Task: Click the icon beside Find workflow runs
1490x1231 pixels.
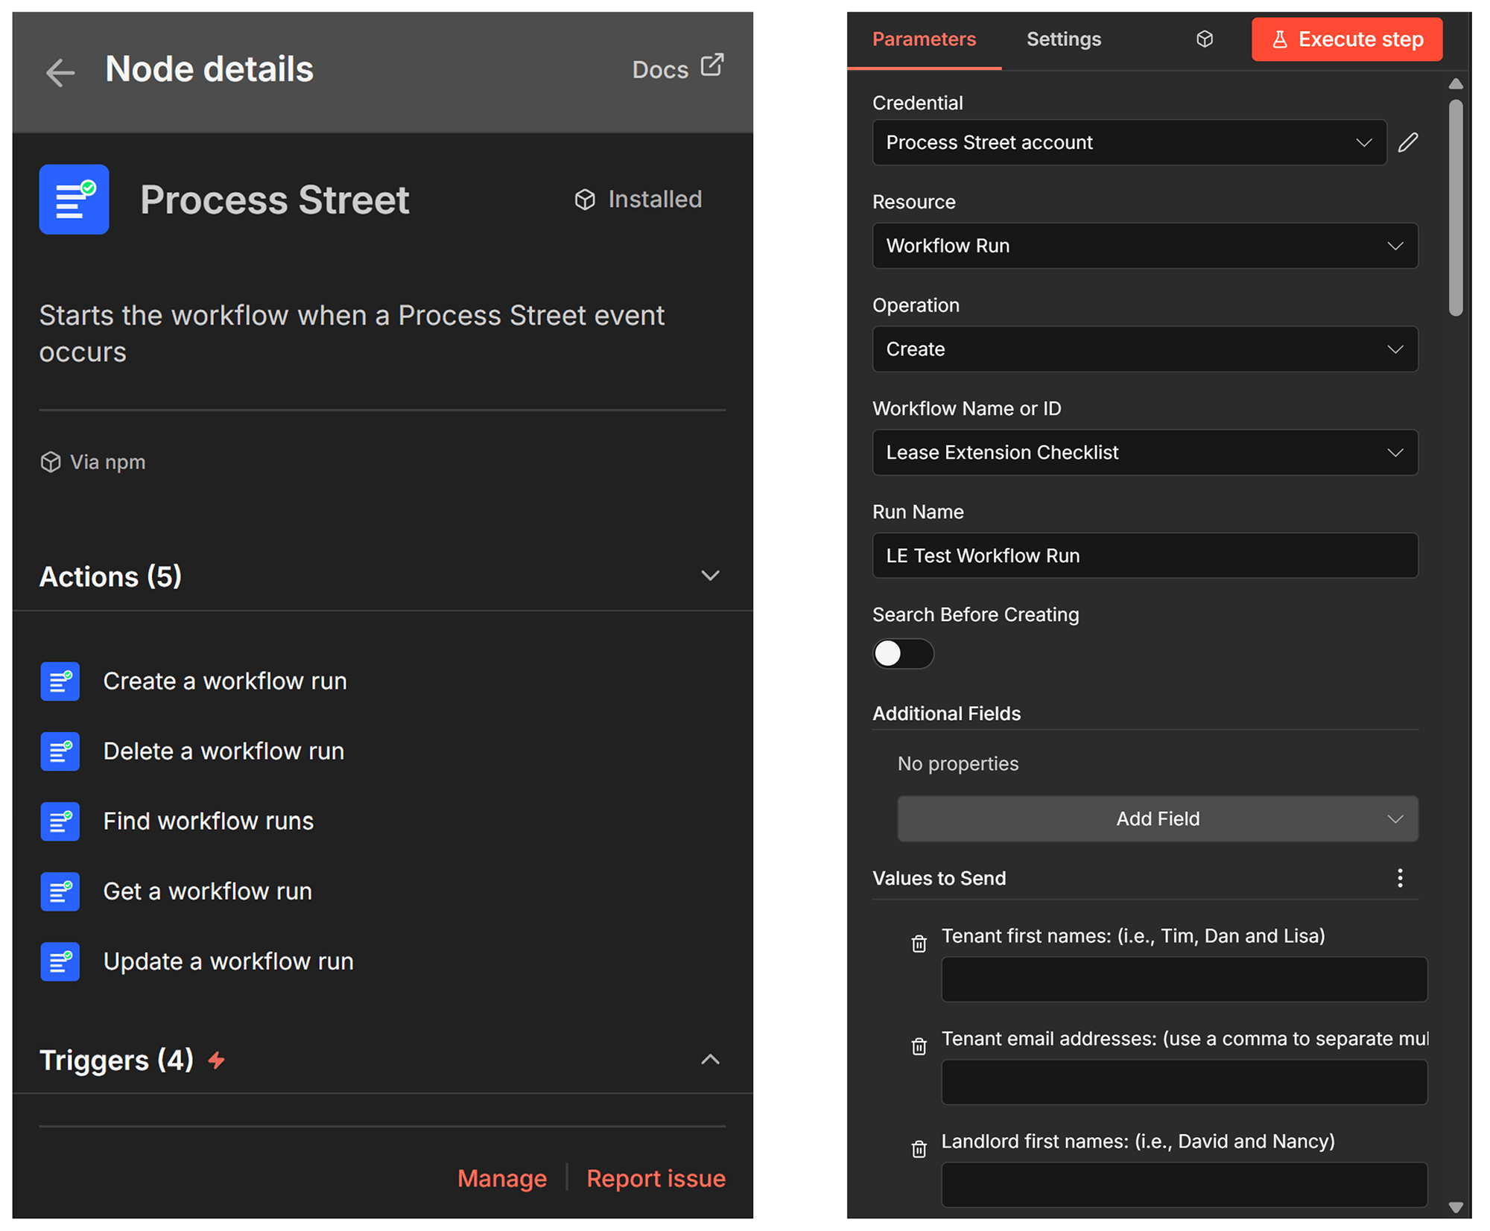Action: 60,821
